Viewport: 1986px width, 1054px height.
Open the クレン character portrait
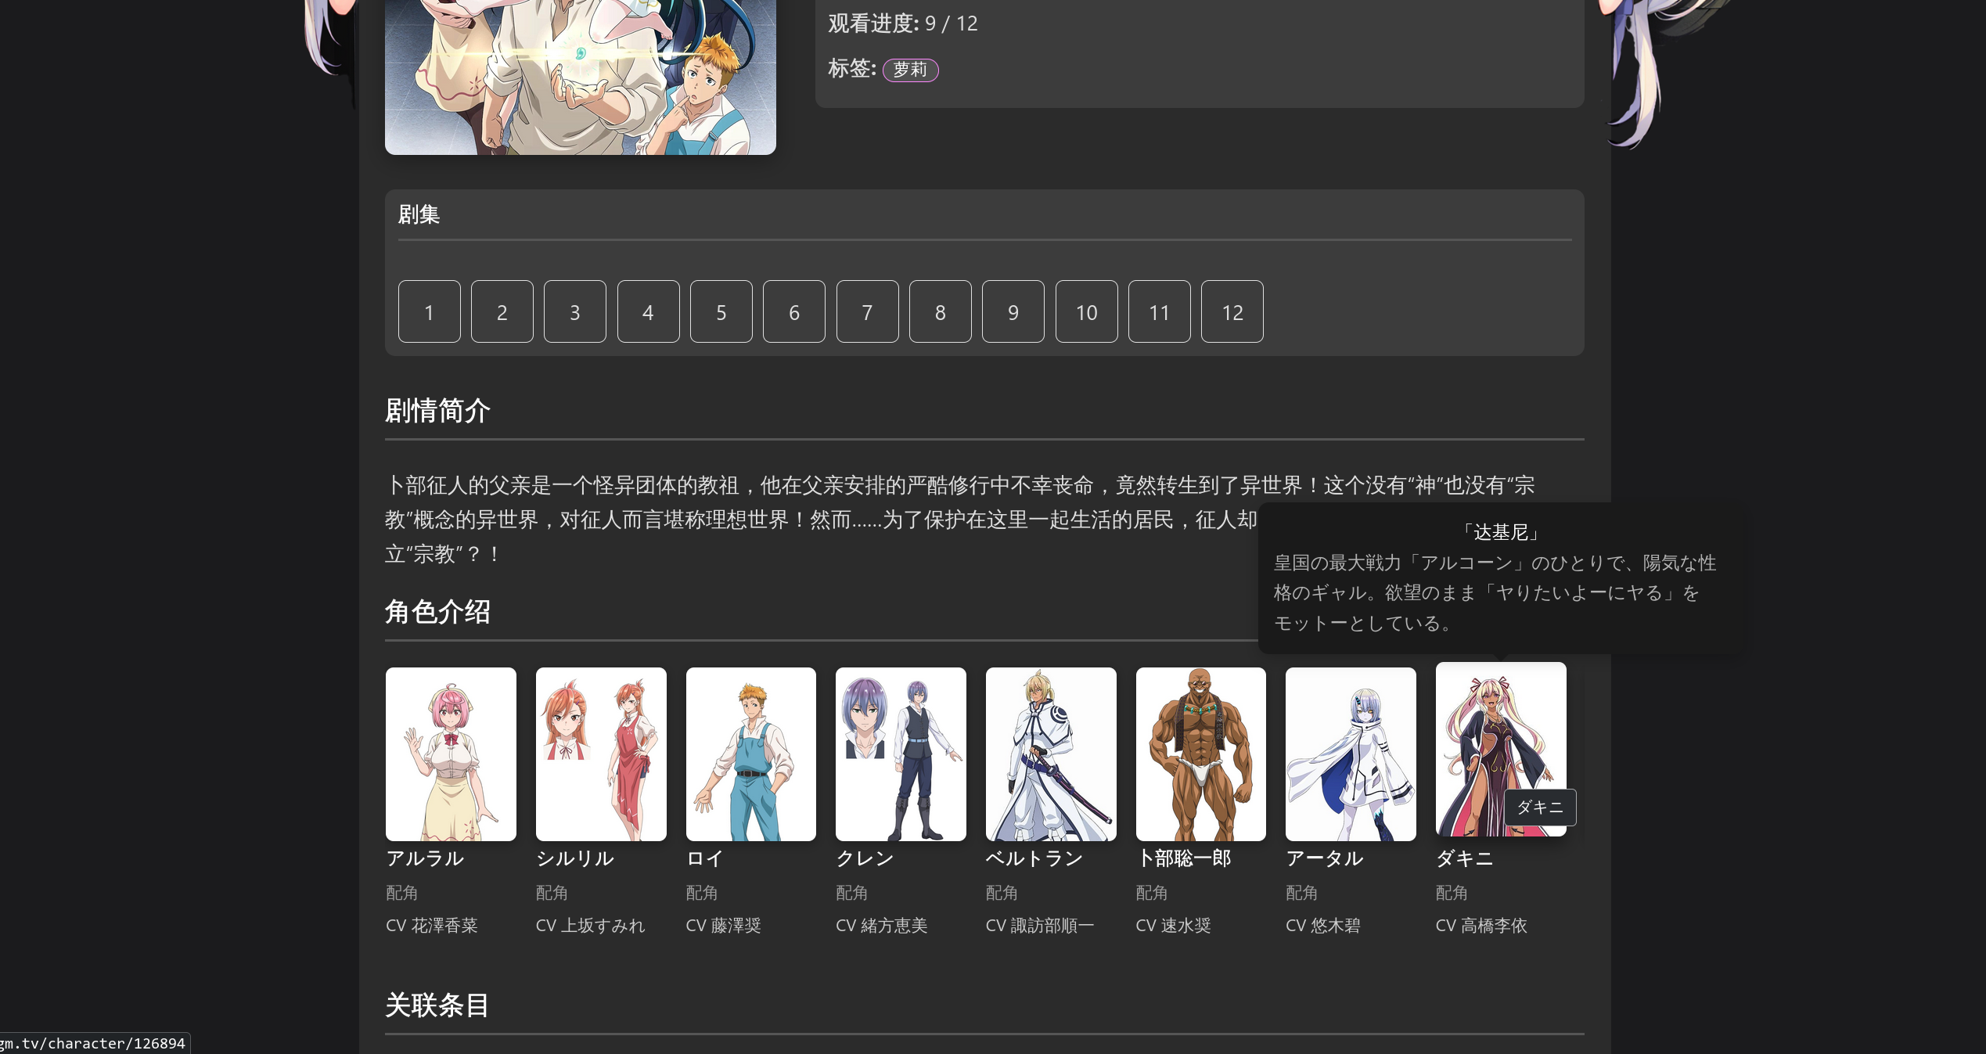pyautogui.click(x=901, y=754)
